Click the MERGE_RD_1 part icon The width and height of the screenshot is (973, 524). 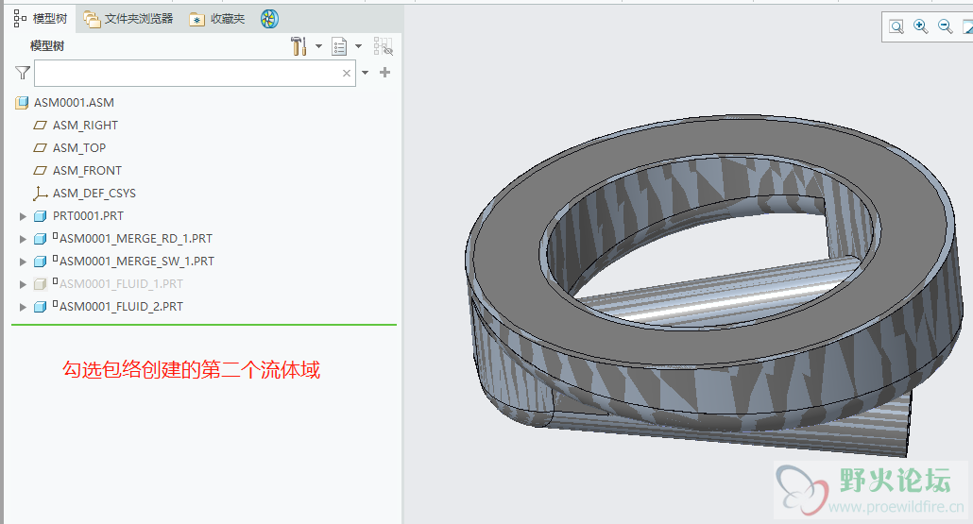(41, 239)
